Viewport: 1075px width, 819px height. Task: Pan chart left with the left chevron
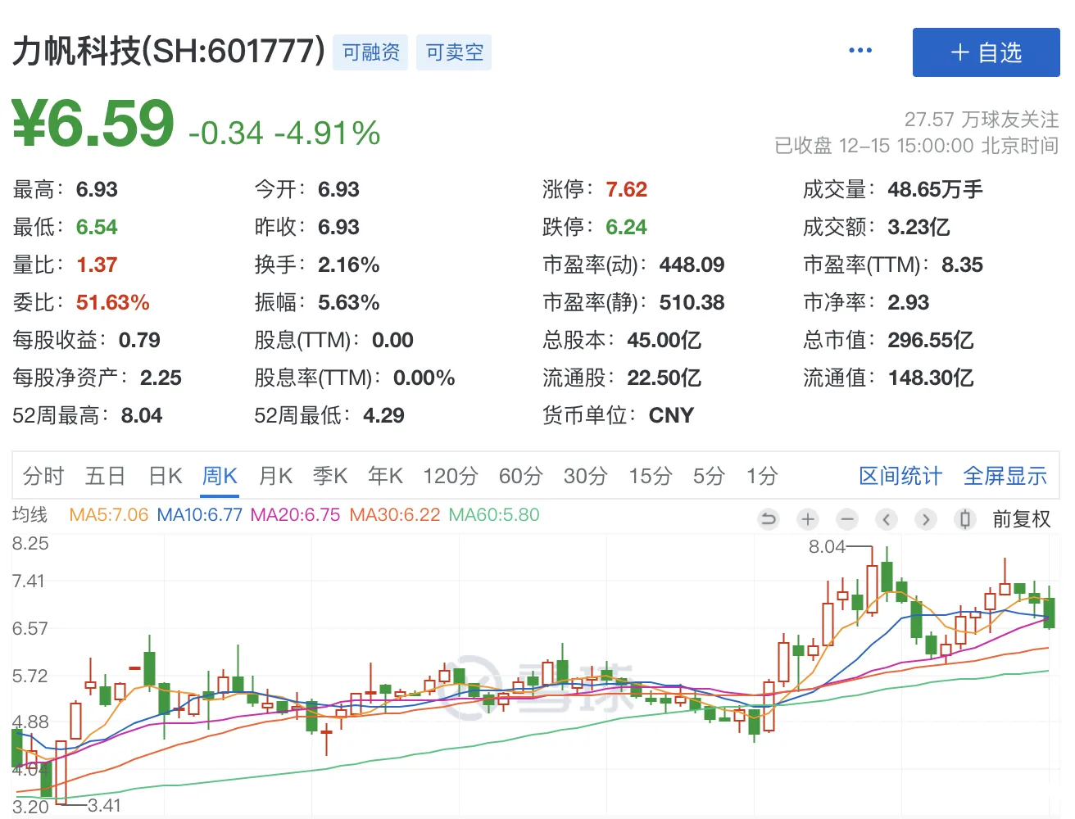pos(887,519)
